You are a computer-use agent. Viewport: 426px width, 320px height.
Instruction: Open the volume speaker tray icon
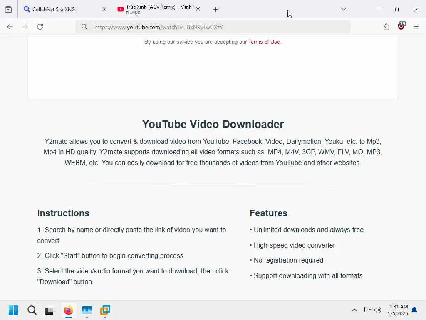378,310
